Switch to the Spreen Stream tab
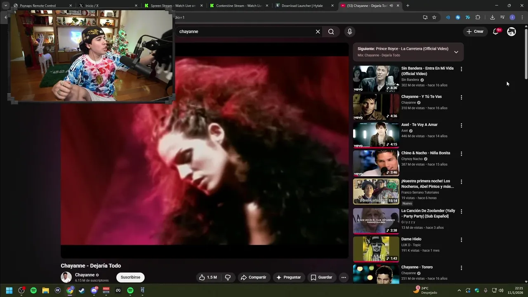The height and width of the screenshot is (297, 528). tap(173, 6)
